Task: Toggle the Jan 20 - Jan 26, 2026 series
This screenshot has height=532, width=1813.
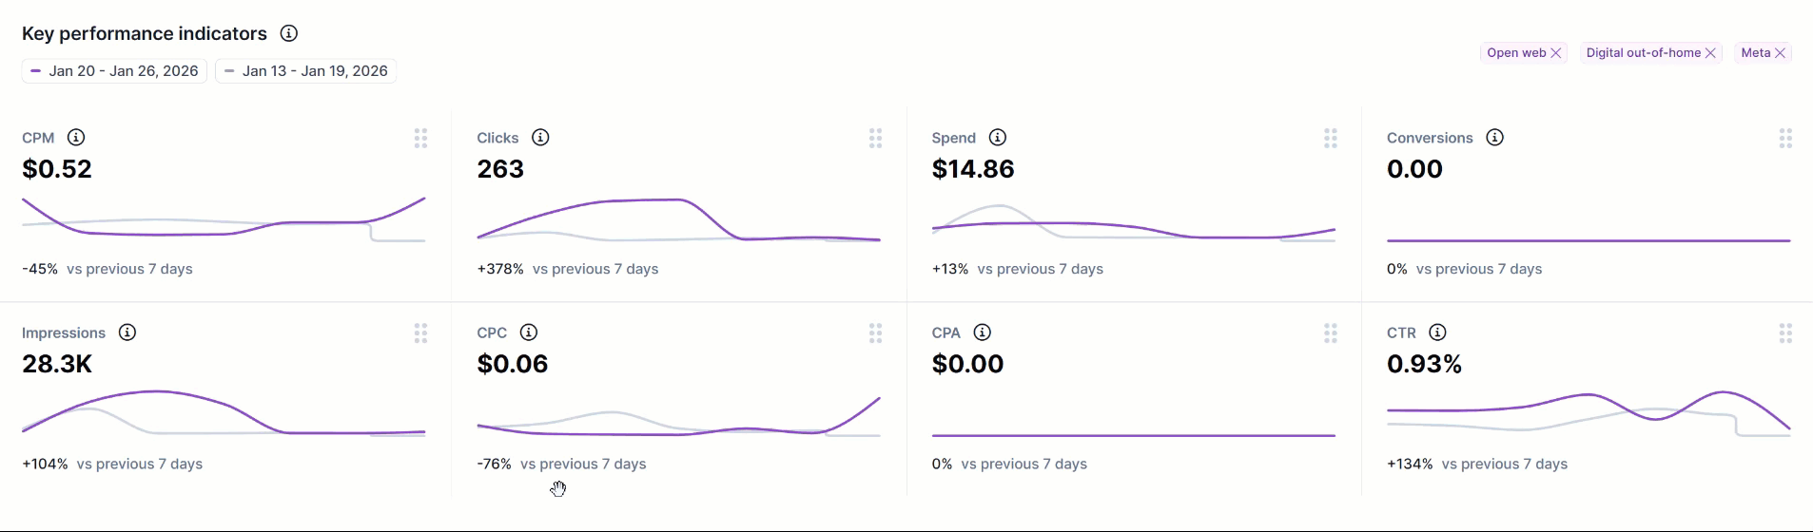Action: 115,71
